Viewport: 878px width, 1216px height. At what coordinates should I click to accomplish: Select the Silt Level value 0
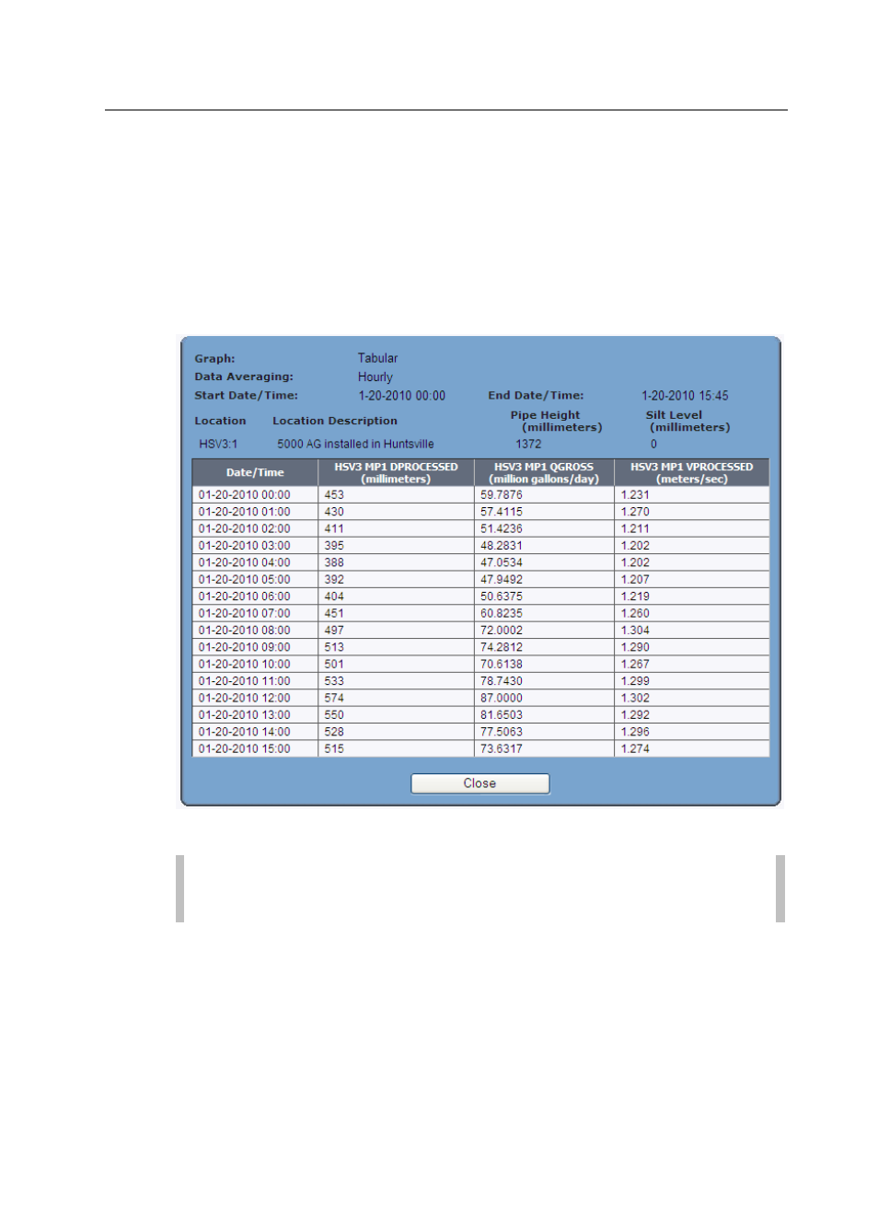[654, 445]
